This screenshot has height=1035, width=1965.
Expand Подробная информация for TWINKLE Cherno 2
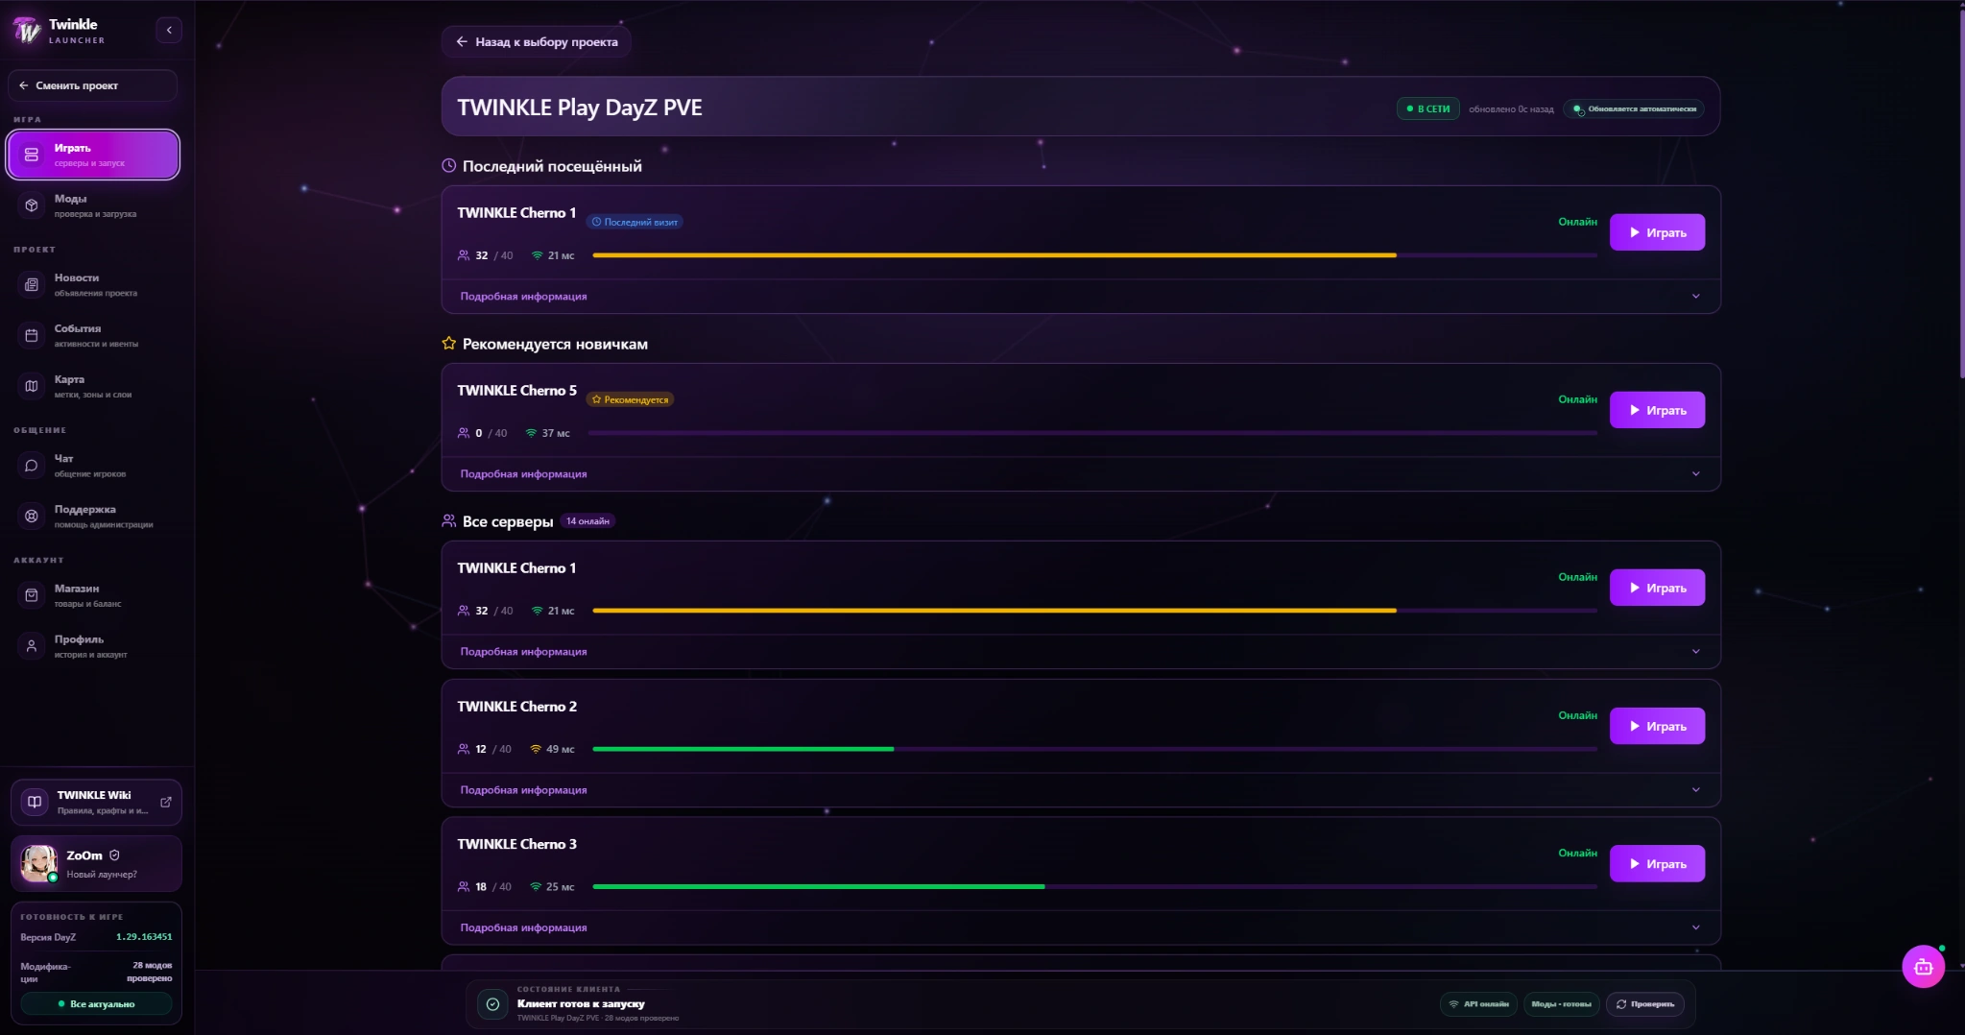tap(1080, 790)
